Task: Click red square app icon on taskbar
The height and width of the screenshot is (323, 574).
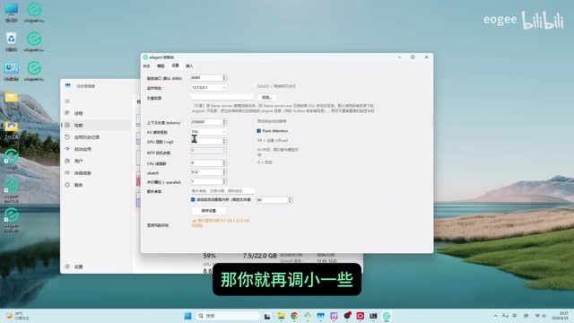Action: (361, 316)
